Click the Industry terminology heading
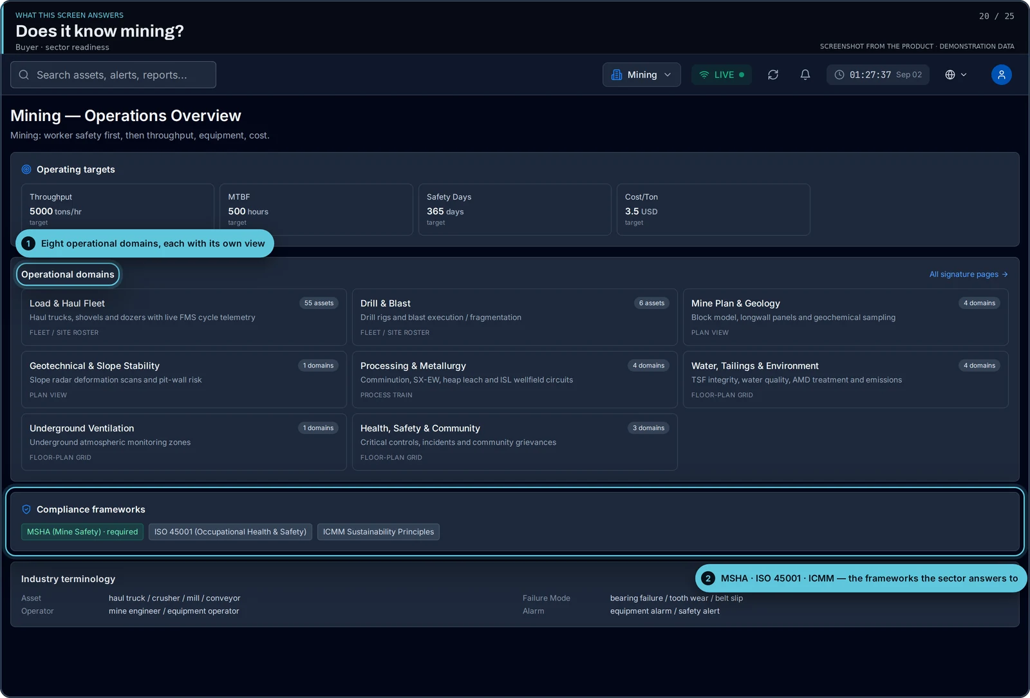Image resolution: width=1030 pixels, height=698 pixels. [68, 579]
